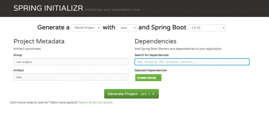Click the Selected Dependencies label
Screen dimensions: 269x113
tap(151, 70)
